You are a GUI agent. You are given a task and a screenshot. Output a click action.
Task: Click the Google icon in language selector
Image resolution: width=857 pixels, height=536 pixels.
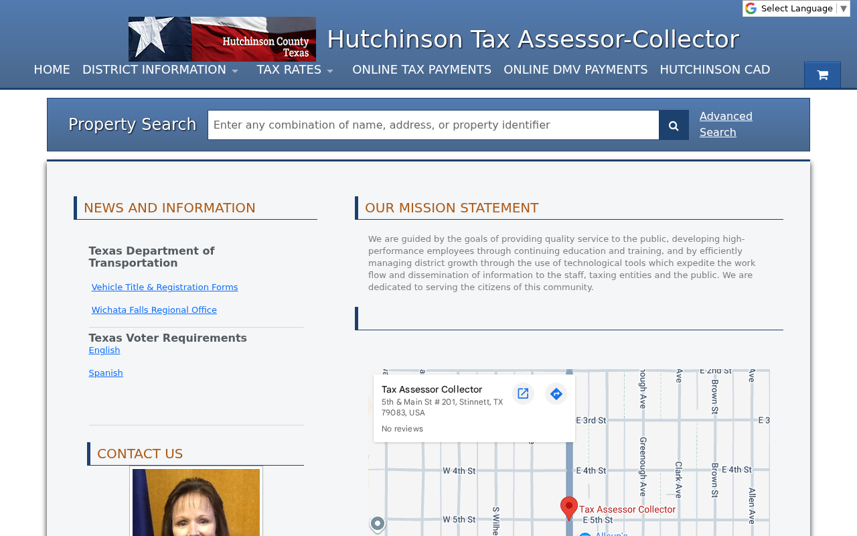pyautogui.click(x=751, y=8)
